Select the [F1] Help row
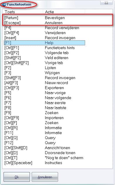Viewport: 115px width, 185px height. (45, 43)
